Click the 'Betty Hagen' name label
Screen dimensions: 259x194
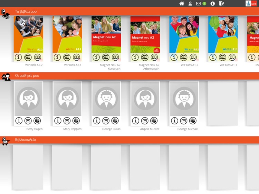(x=34, y=129)
